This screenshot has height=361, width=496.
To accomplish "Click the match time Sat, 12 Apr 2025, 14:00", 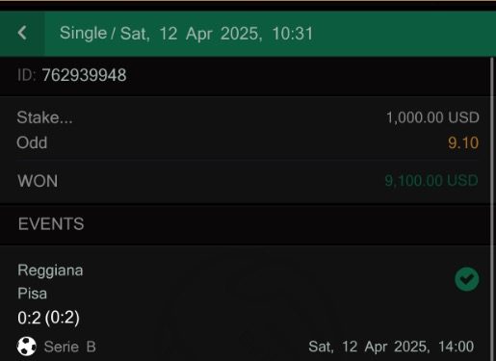I will 391,347.
